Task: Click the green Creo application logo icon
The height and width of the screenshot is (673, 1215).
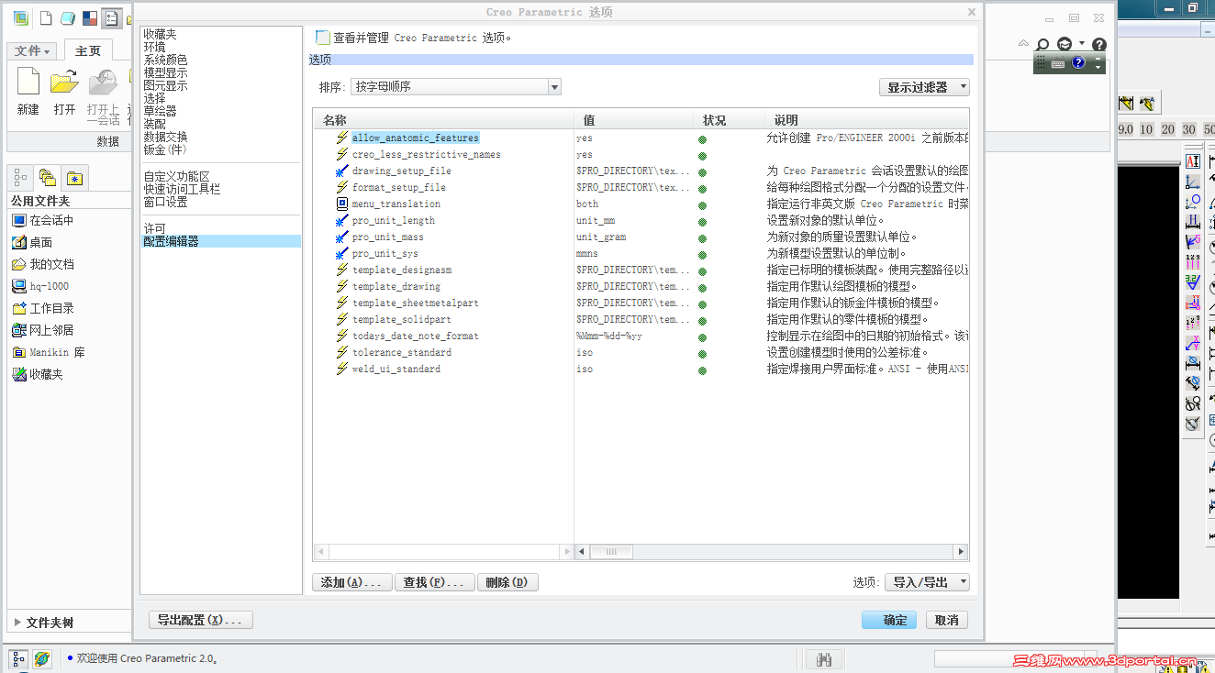Action: click(20, 17)
